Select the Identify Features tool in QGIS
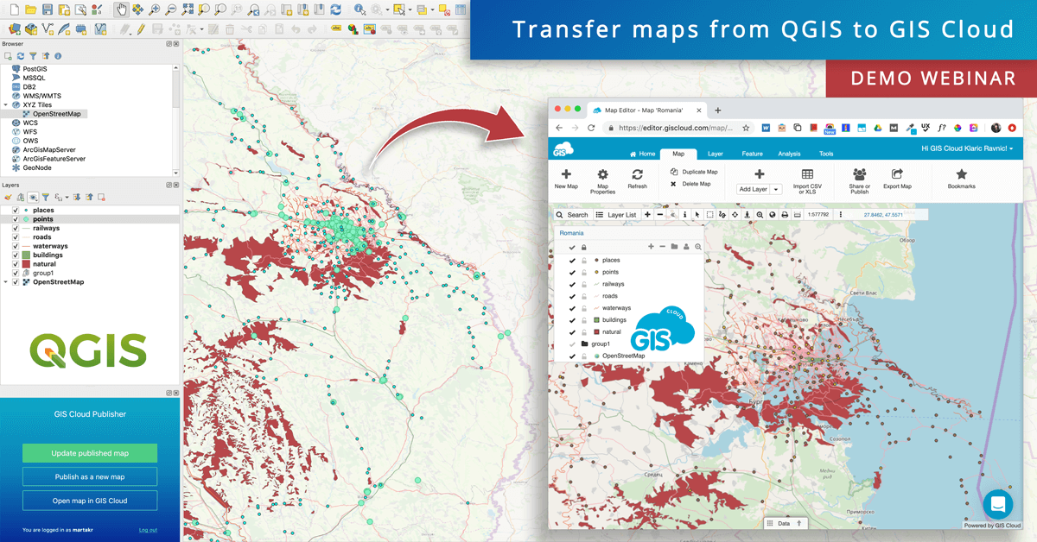 pos(359,9)
